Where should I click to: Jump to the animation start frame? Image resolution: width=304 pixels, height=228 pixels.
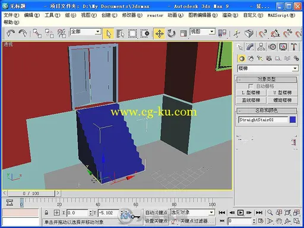pos(222,213)
